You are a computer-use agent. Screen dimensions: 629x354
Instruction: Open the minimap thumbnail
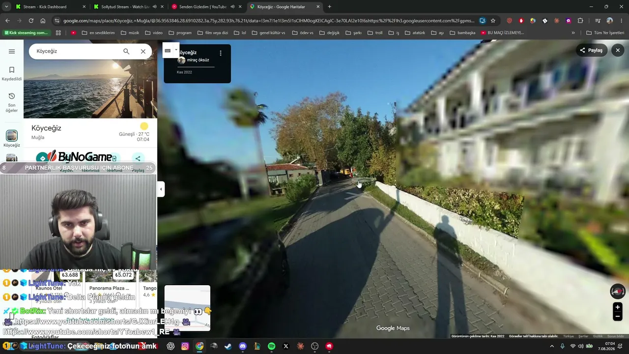[x=187, y=308]
